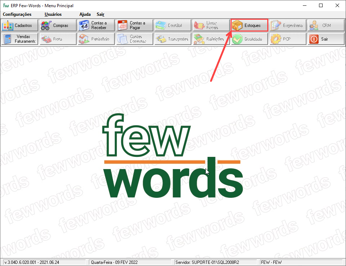The height and width of the screenshot is (266, 346).
Task: Click version text v.3.04D.6.020.001 in status bar
Action: coord(32,262)
